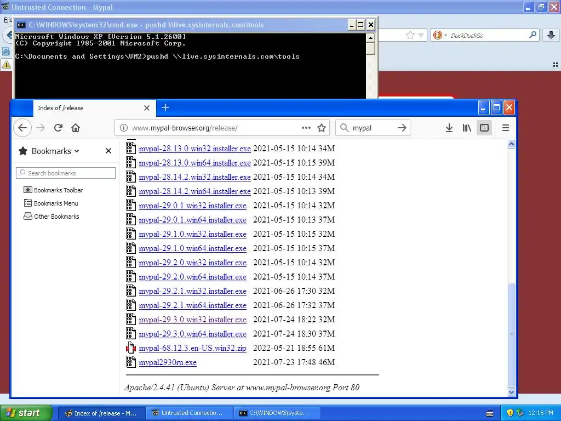This screenshot has height=421, width=561.
Task: Open mypal-29.0.1.win32.installer.exe link
Action: pos(192,206)
